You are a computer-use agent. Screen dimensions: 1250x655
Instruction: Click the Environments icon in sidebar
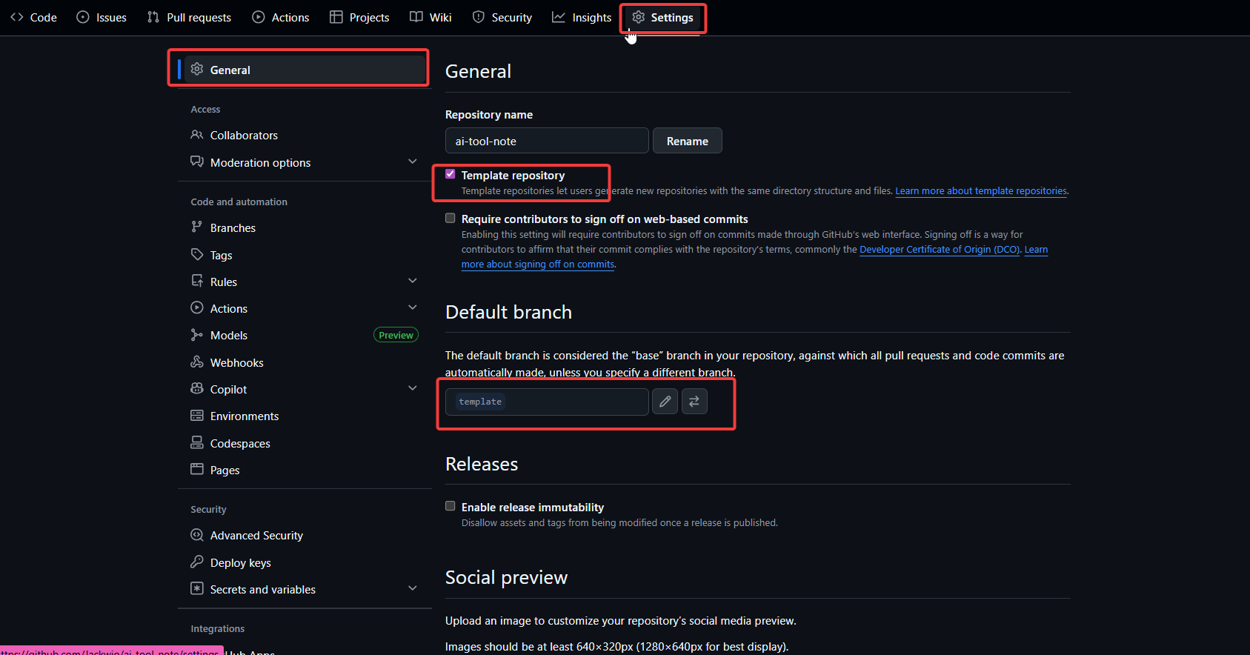point(197,416)
